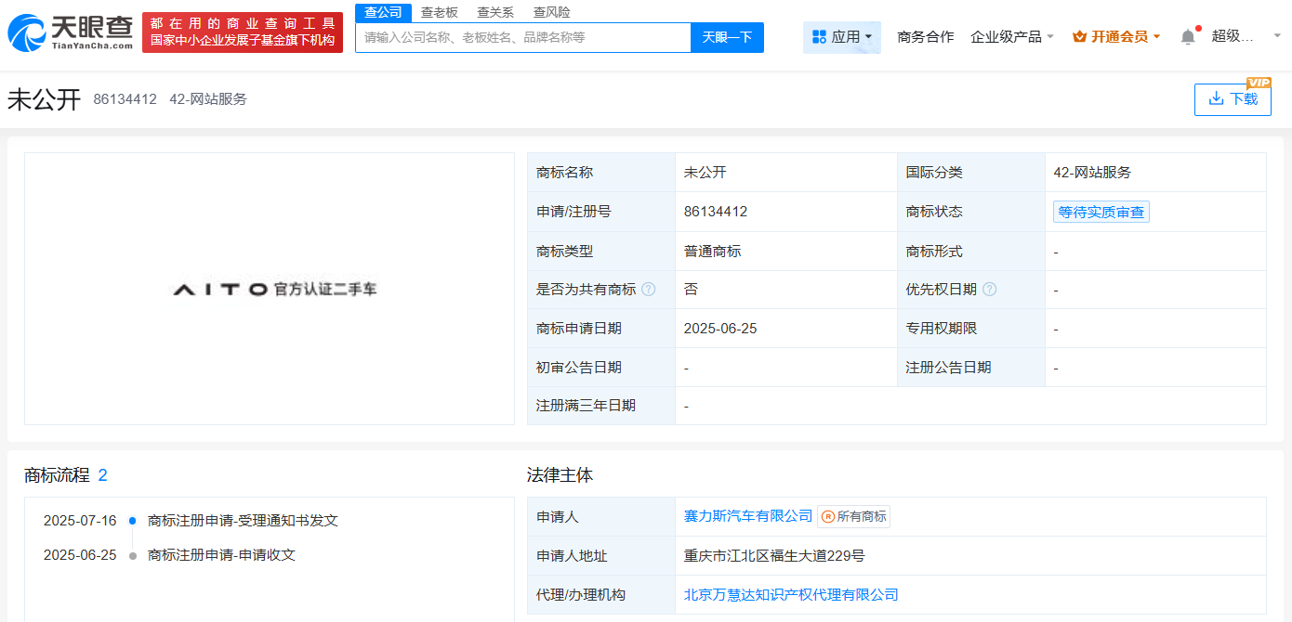Open applicant 赛力斯汽车有限公司 link
The width and height of the screenshot is (1292, 622).
coord(748,516)
